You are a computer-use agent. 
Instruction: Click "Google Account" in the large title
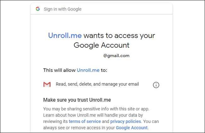102,45
